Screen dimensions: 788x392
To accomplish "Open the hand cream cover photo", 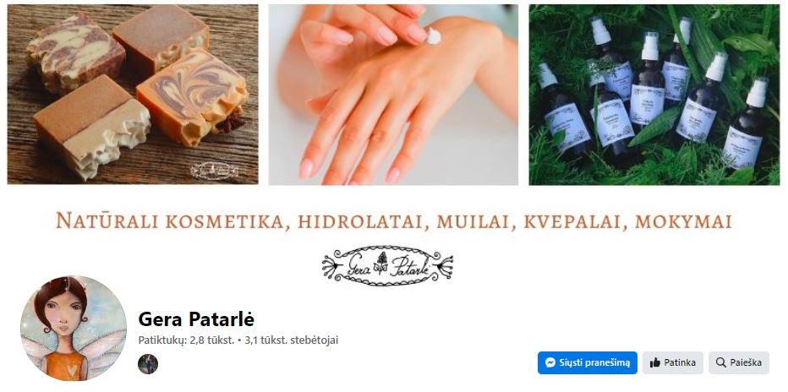I will 393,95.
